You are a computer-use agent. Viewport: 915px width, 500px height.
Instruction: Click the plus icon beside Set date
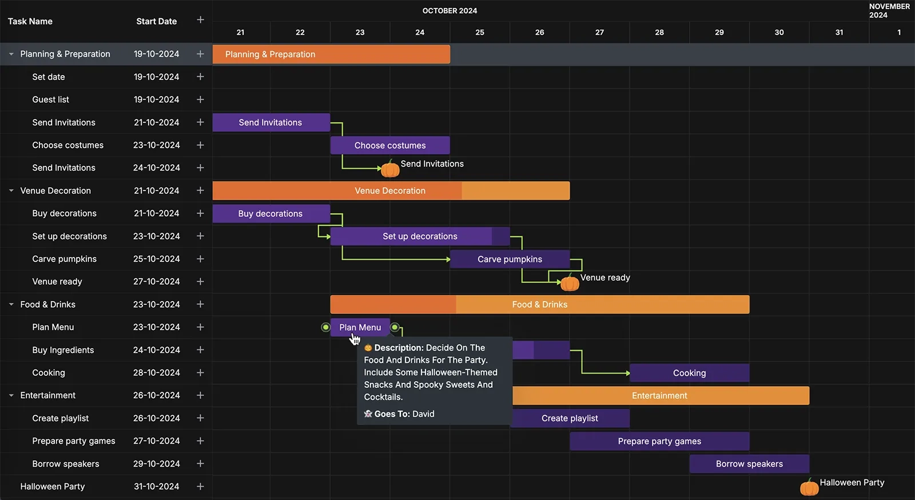[x=200, y=77]
